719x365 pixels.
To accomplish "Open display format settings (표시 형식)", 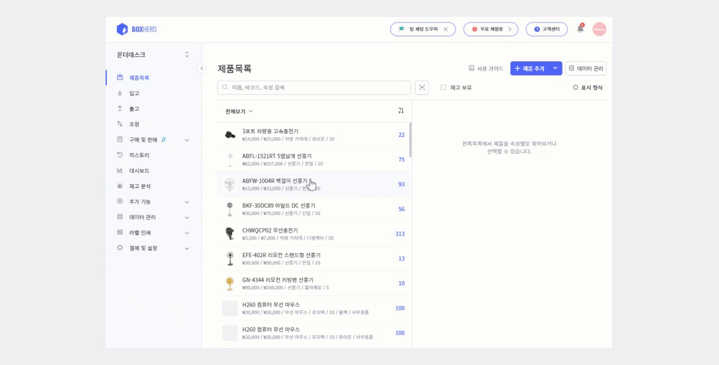I will coord(588,88).
